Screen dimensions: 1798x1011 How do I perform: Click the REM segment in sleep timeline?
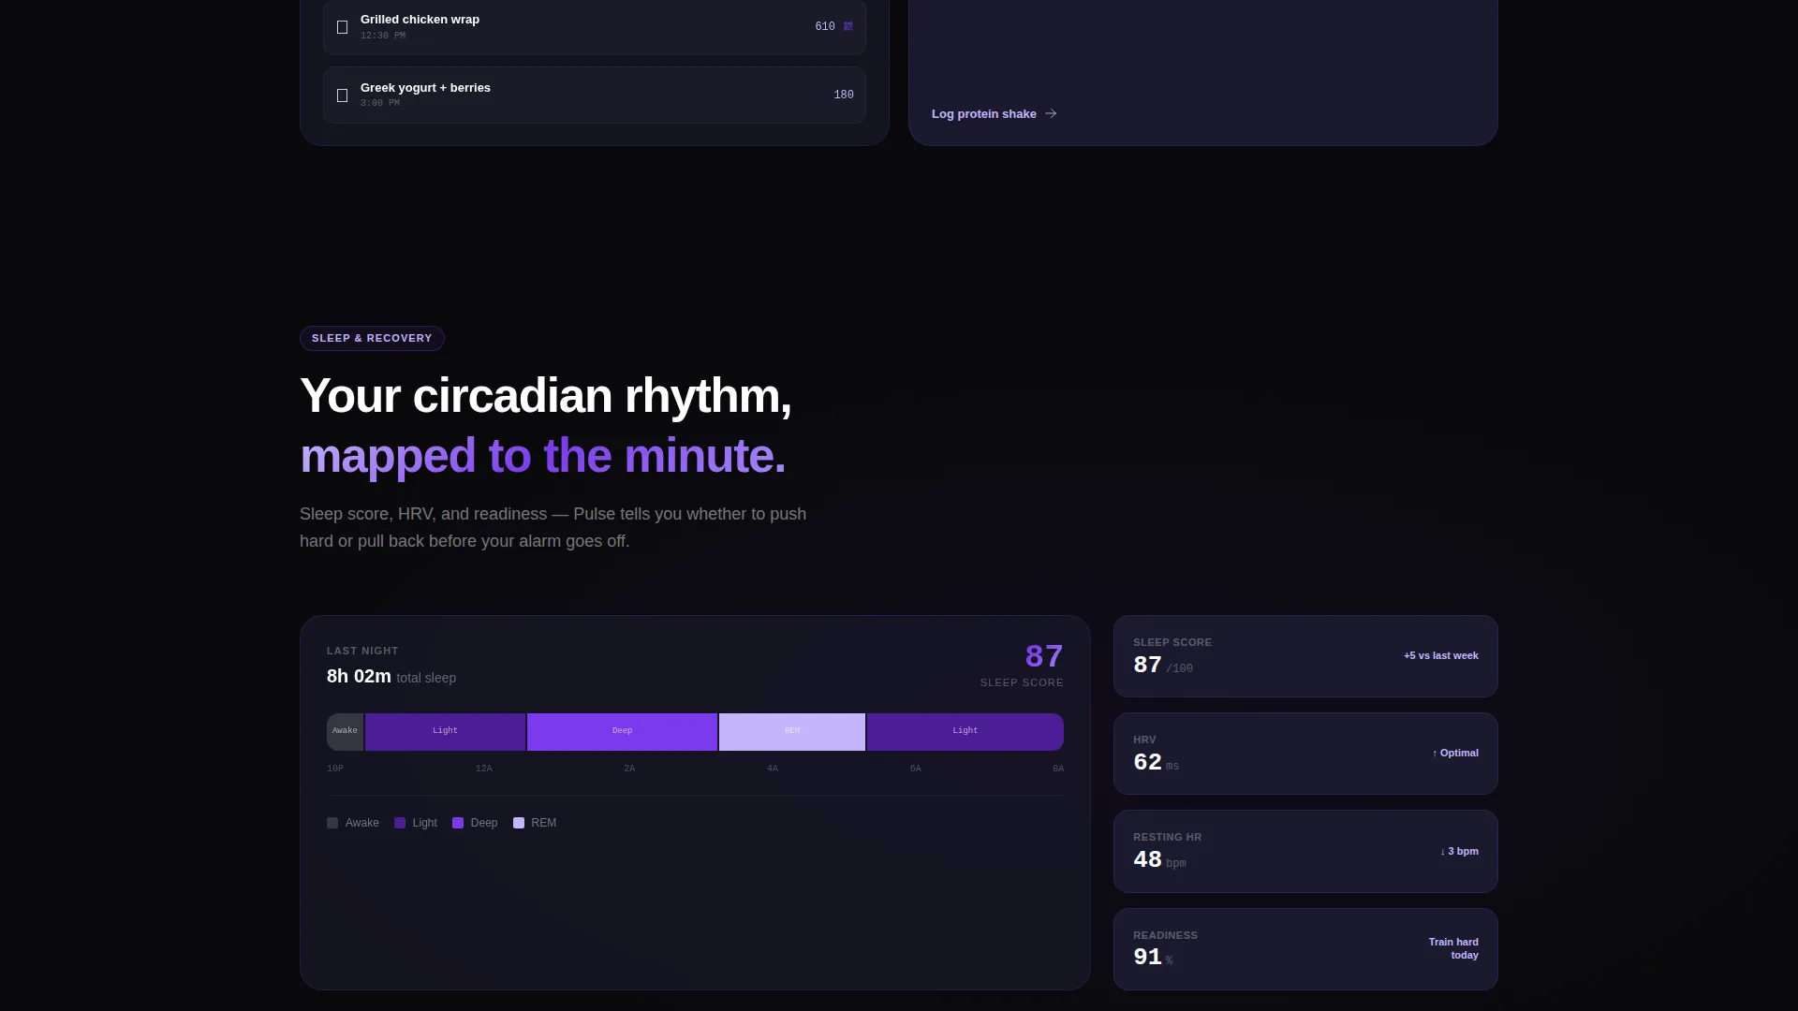792,732
